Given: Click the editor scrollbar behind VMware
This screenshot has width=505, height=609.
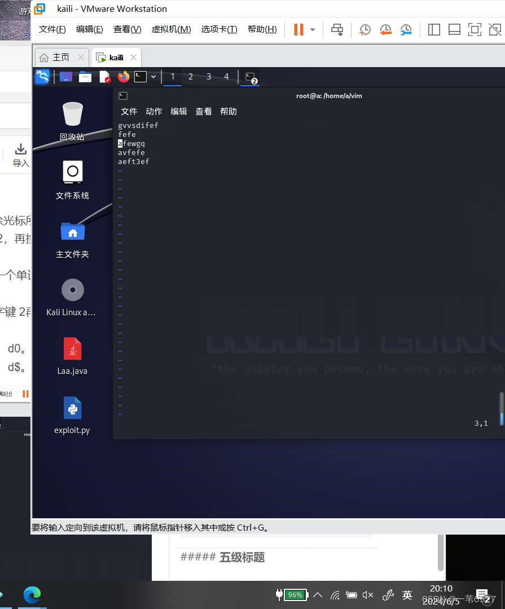Looking at the screenshot, I should tap(441, 552).
